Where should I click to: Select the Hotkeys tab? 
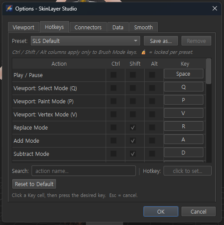click(x=54, y=27)
